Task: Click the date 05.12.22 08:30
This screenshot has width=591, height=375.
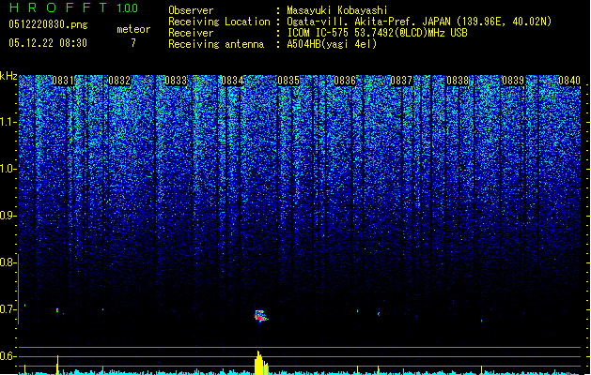Action: (48, 42)
